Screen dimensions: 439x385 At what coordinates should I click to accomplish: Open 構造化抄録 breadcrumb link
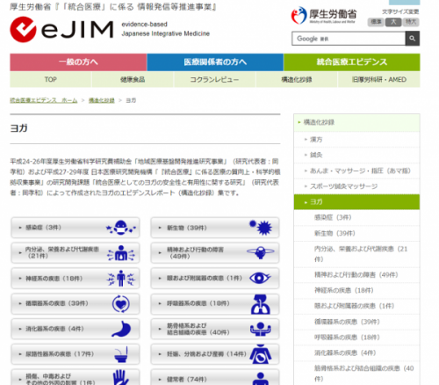(102, 100)
